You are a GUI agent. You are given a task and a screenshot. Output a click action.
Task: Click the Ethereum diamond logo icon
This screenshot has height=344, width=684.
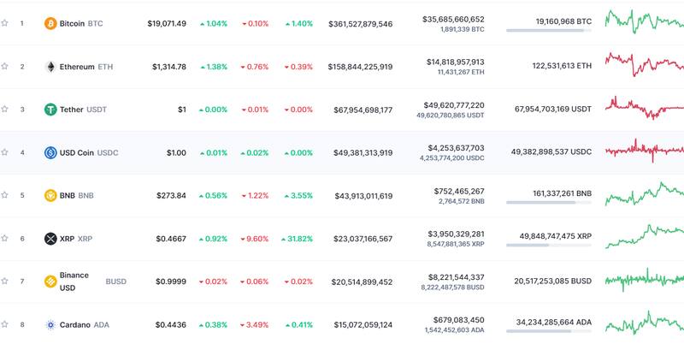tap(50, 67)
